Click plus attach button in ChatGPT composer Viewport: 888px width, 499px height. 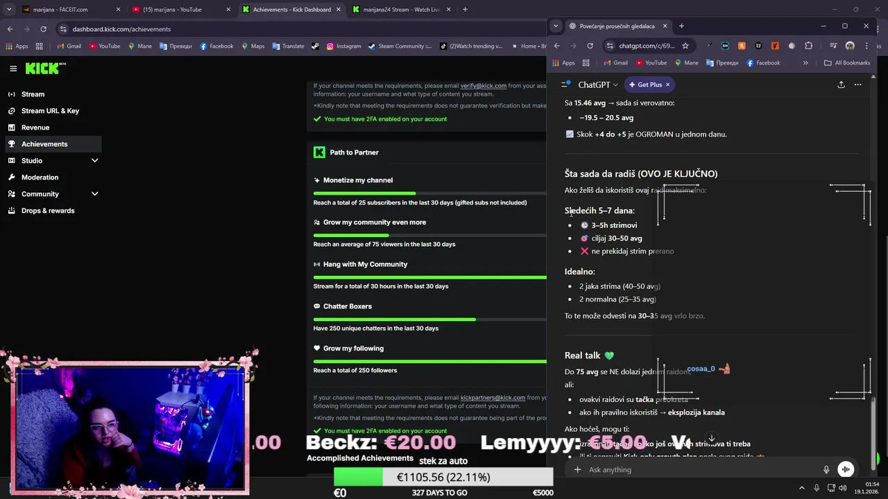pos(577,470)
